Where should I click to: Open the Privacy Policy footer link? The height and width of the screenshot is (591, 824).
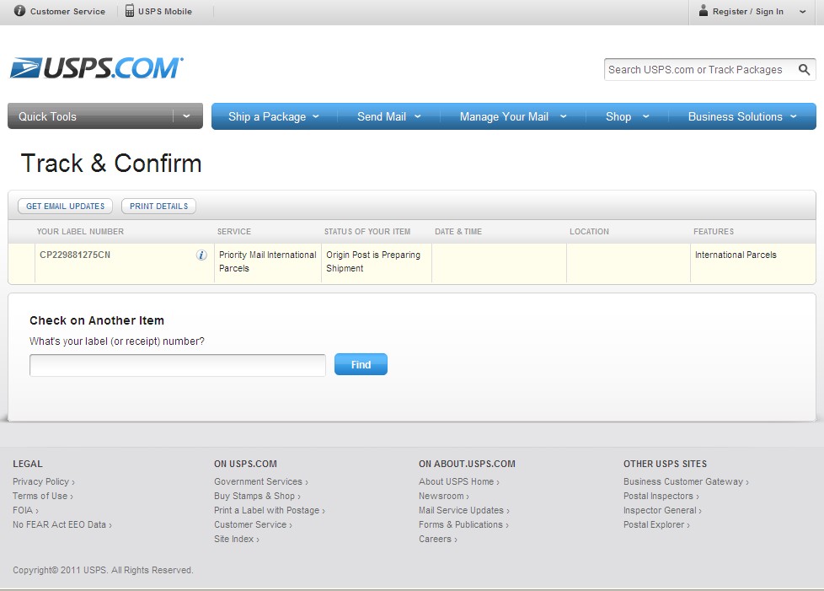click(x=41, y=481)
